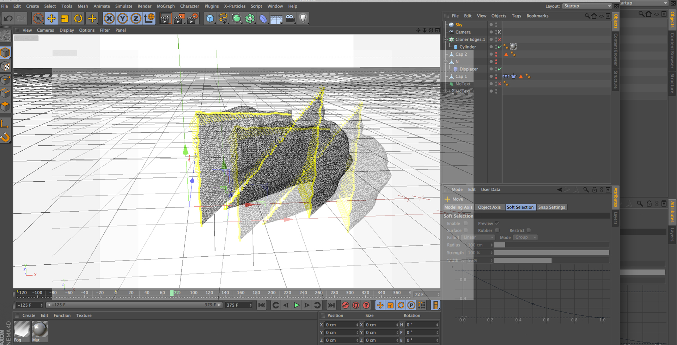Click the Undo arrow icon
Screen dimensions: 677x345
8,18
